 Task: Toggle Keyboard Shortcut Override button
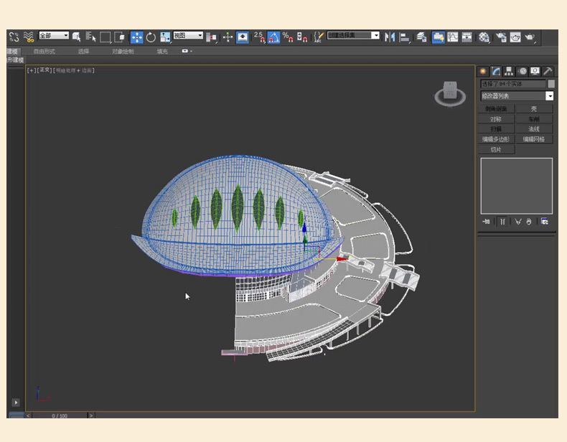[x=243, y=37]
